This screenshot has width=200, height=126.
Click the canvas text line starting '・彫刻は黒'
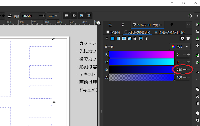87,67
